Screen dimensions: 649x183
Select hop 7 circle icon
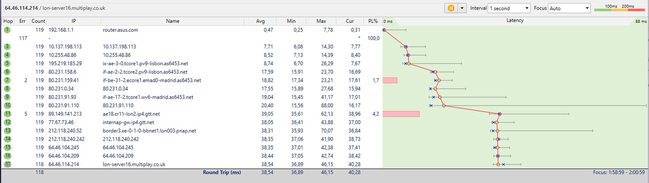7,80
